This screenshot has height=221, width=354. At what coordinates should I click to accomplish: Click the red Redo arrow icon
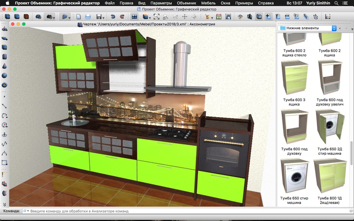[x=122, y=17]
